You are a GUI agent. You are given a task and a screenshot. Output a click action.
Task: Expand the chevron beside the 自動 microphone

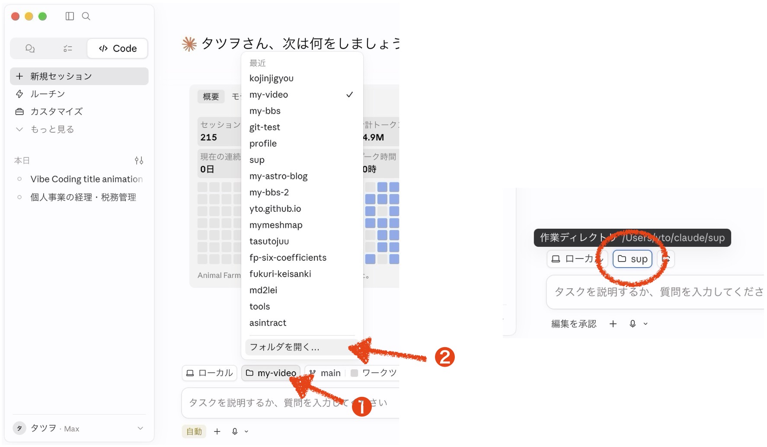[x=246, y=431]
